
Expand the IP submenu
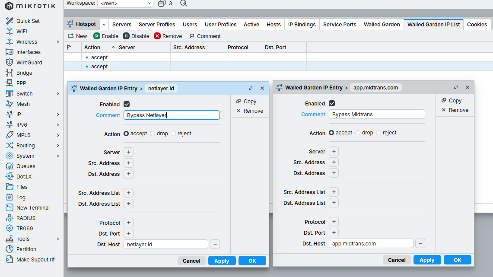pos(58,115)
